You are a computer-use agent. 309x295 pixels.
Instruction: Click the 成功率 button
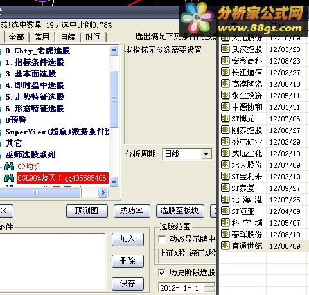[132, 211]
